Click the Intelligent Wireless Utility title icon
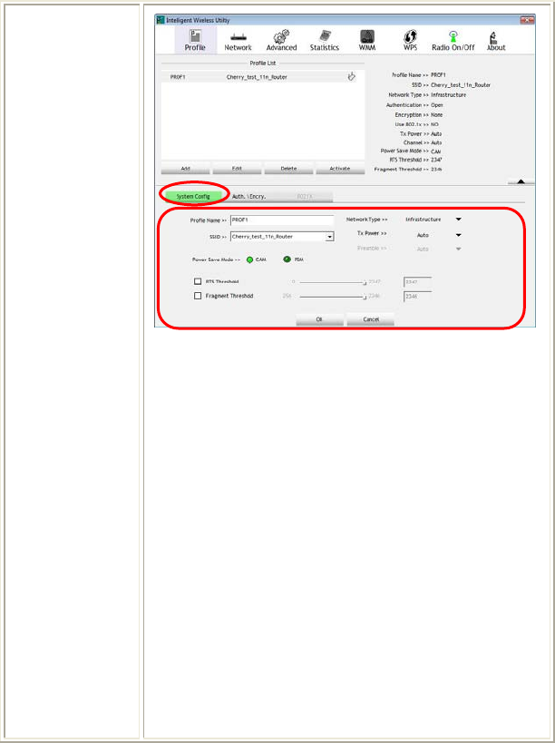This screenshot has width=555, height=743. coord(161,20)
